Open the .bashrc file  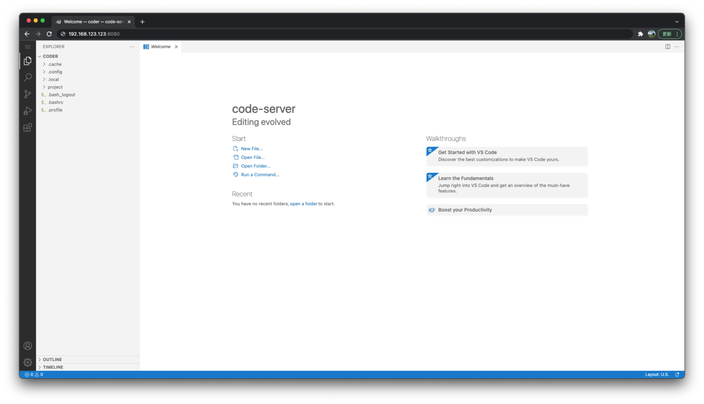(88, 102)
